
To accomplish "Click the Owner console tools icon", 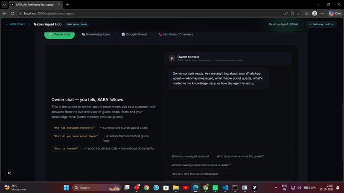I will [172, 58].
